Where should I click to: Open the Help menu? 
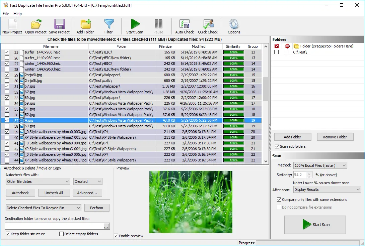coord(17,14)
